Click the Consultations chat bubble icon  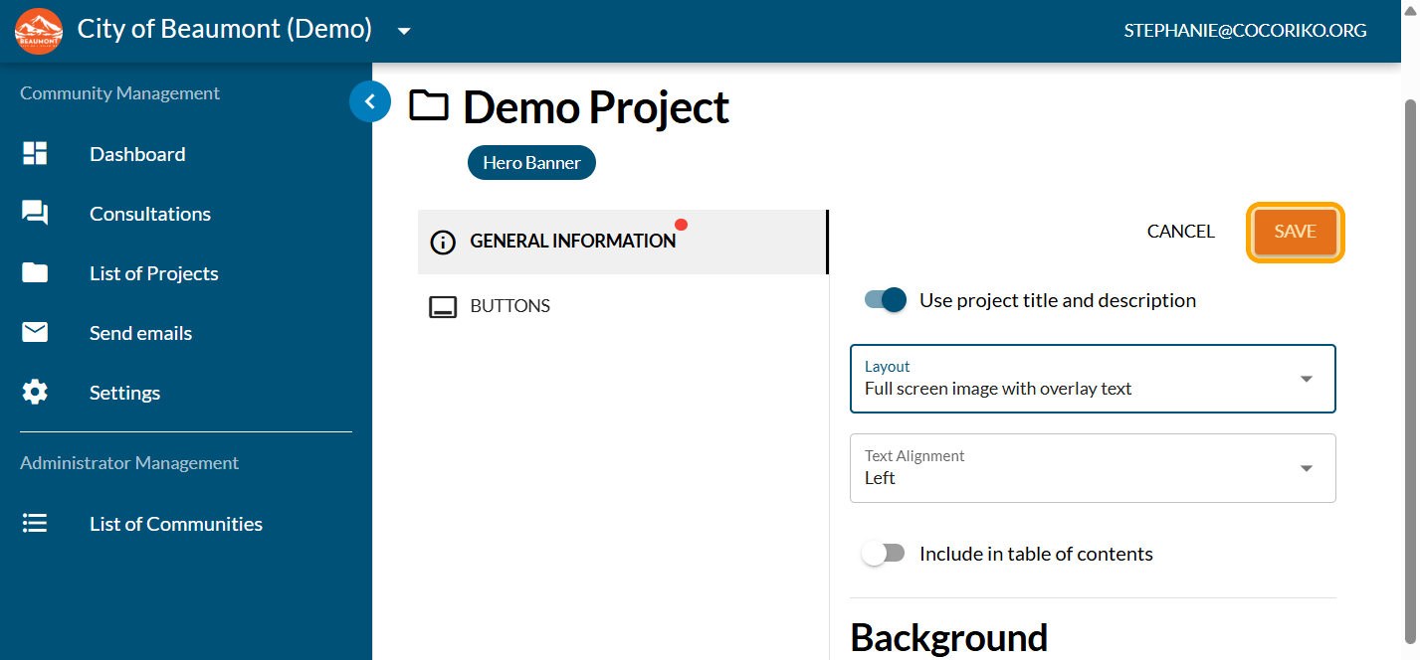[x=35, y=214]
